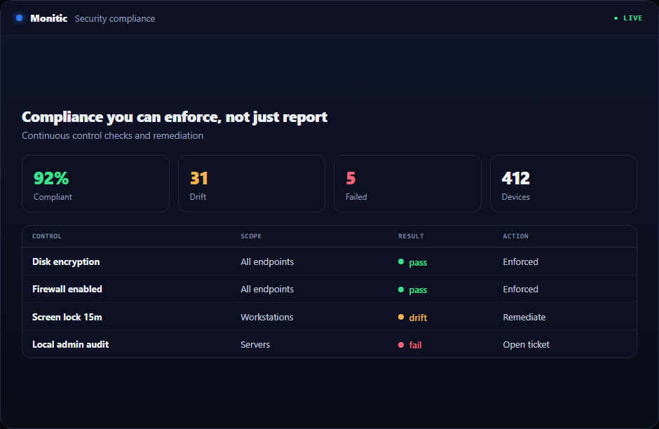Click the green LIVE status indicator
This screenshot has width=659, height=429.
(628, 18)
